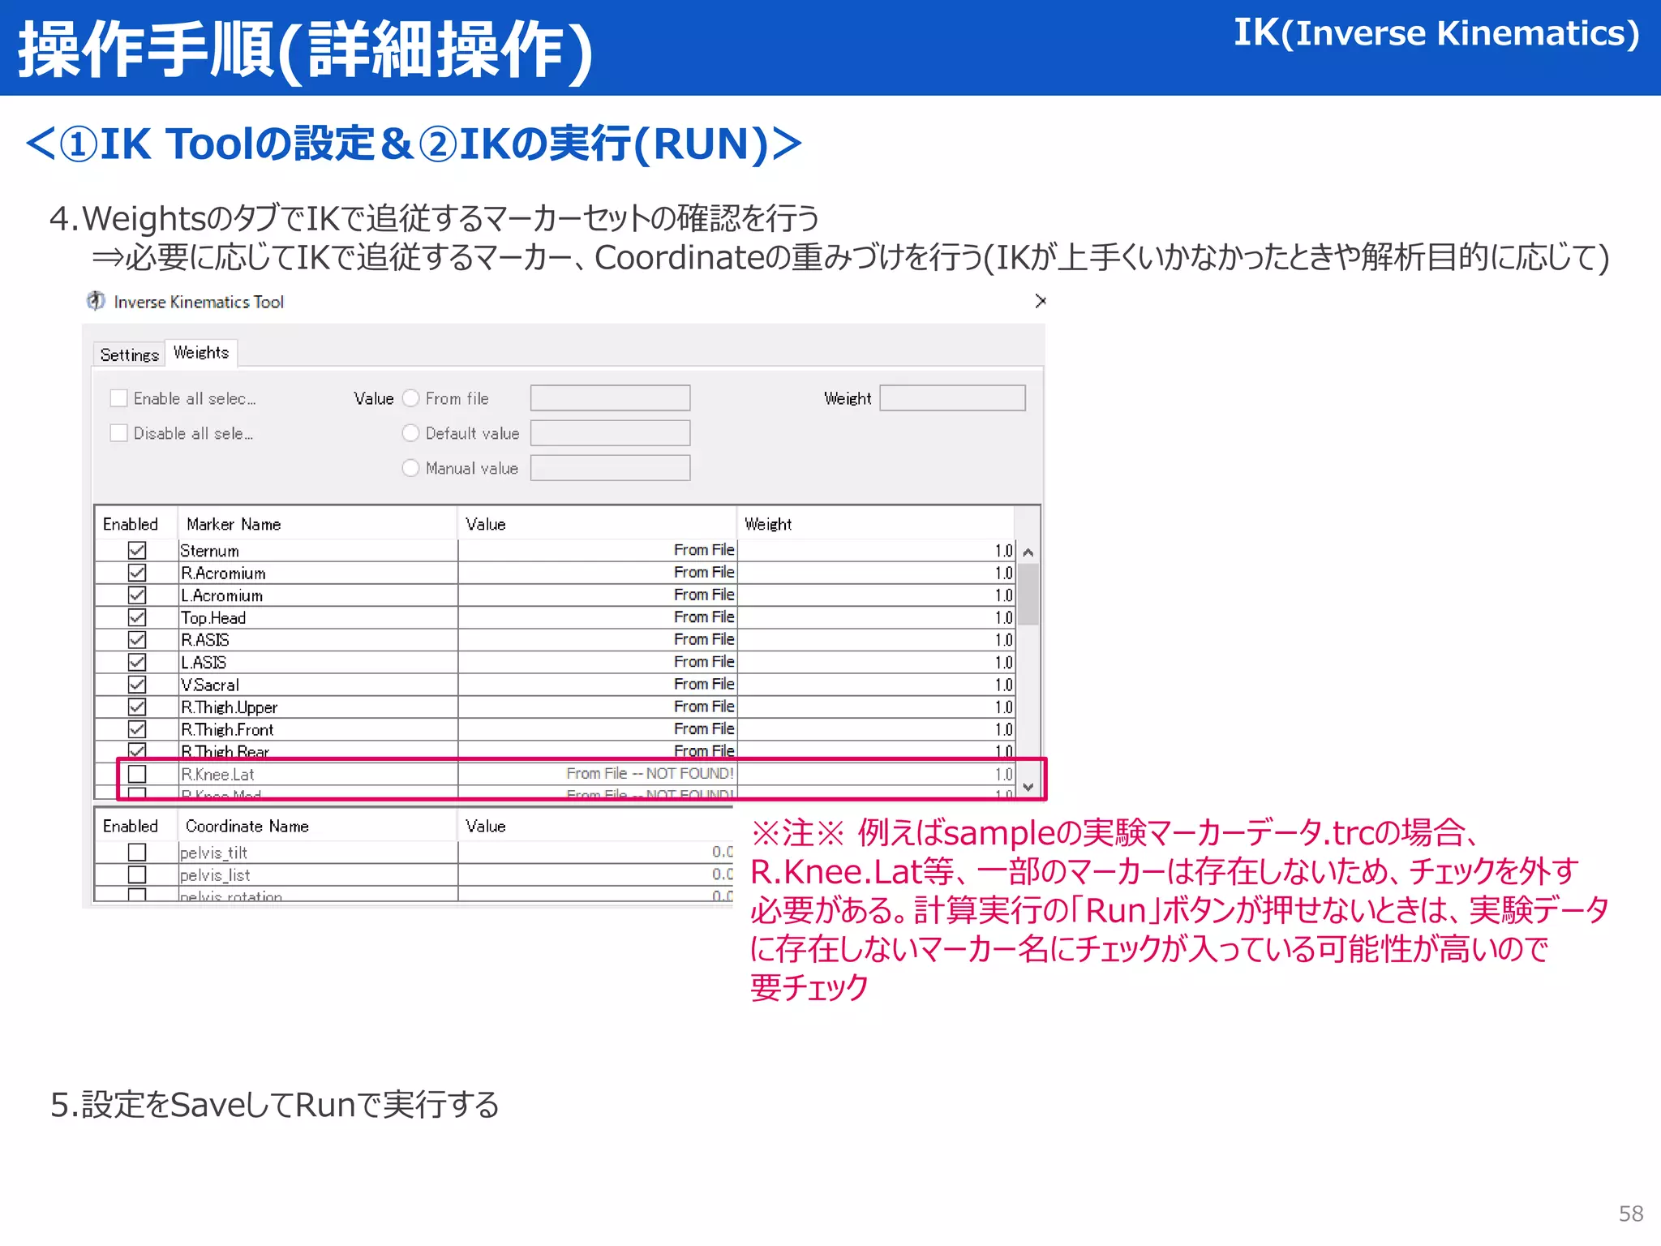Select the Top.Head marker name

pos(213,617)
